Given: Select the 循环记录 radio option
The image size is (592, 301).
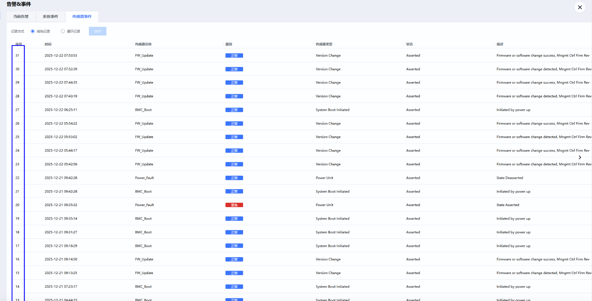Looking at the screenshot, I should (63, 31).
